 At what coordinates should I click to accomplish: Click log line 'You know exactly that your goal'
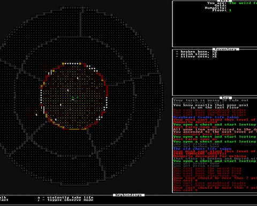(211, 105)
